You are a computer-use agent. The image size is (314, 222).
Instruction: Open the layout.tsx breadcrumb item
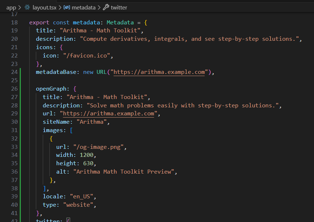click(x=45, y=8)
